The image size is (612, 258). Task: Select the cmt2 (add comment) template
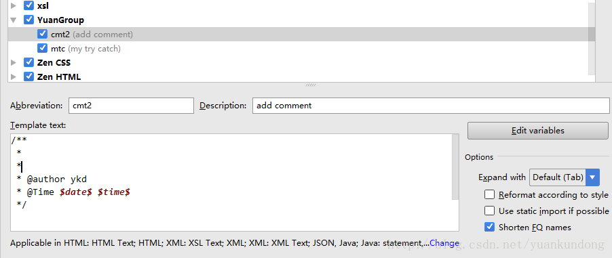pyautogui.click(x=301, y=35)
